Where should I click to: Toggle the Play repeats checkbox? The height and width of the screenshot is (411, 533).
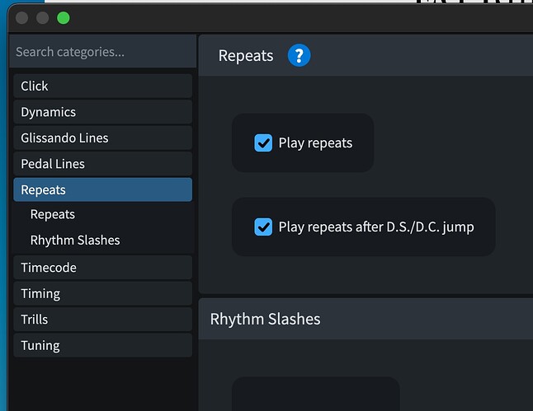(x=263, y=143)
